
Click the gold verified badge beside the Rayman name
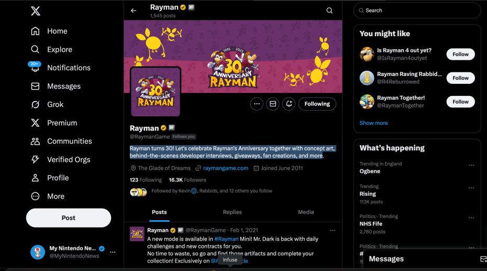[x=163, y=128]
